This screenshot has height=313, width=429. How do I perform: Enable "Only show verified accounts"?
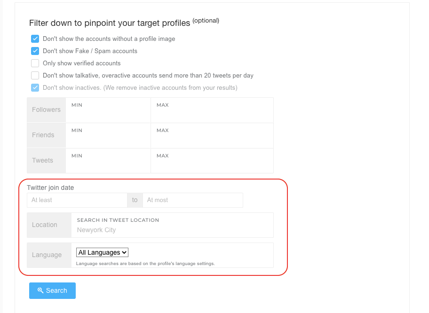[x=35, y=63]
